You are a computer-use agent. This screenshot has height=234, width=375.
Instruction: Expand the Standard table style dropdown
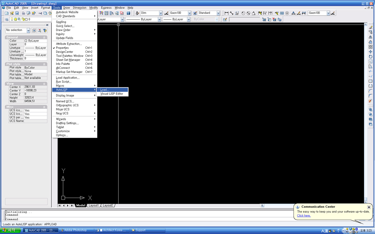pos(218,13)
